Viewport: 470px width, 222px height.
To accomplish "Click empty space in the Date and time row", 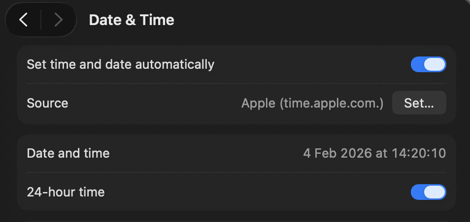I will 207,153.
